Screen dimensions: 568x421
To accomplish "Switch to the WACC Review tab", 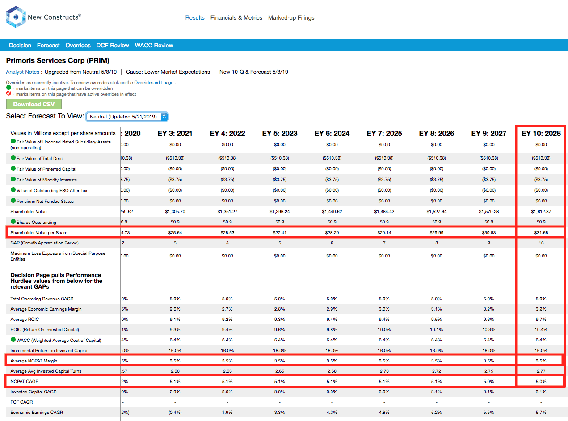I will click(x=154, y=46).
